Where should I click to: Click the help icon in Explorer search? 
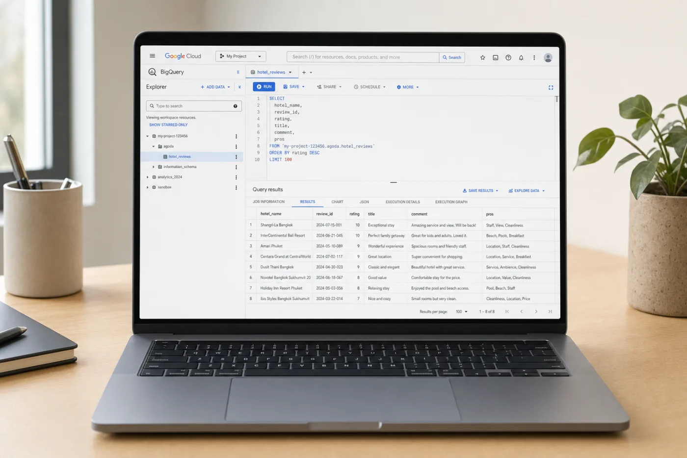[x=235, y=106]
